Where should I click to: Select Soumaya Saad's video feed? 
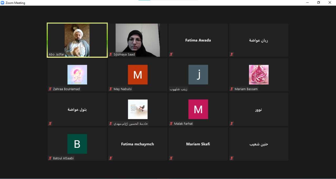tap(138, 40)
